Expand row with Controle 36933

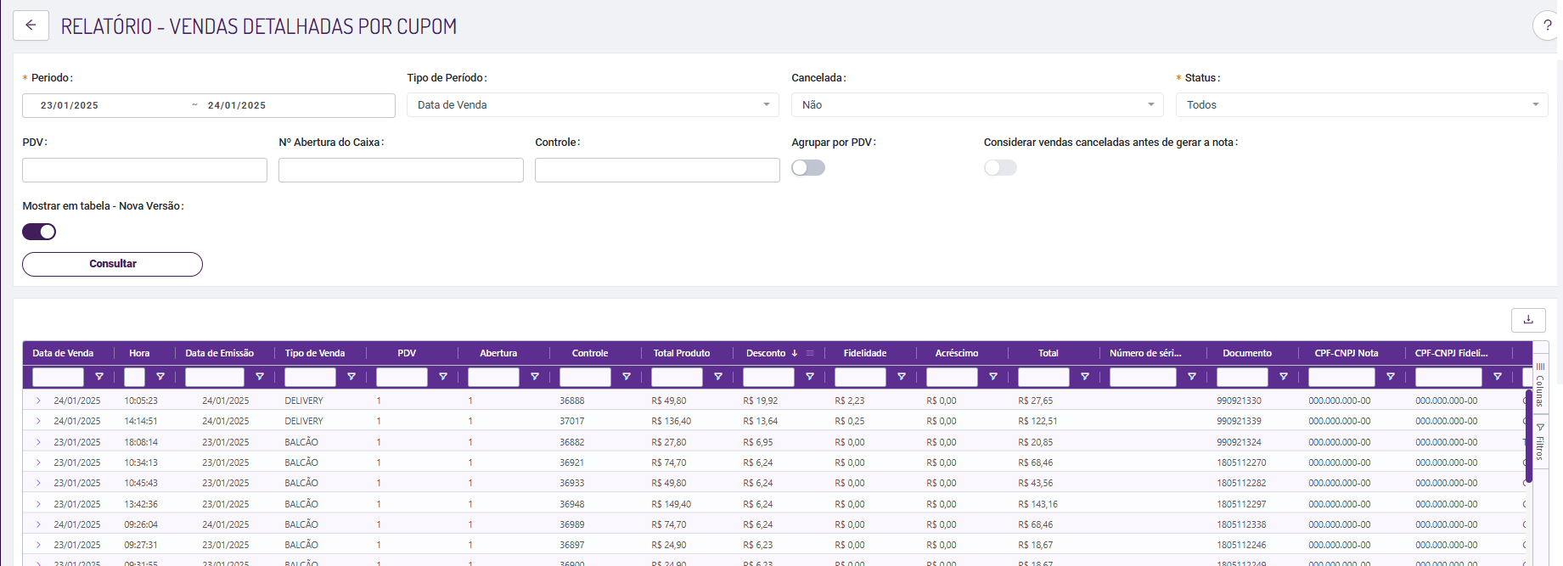pos(38,483)
